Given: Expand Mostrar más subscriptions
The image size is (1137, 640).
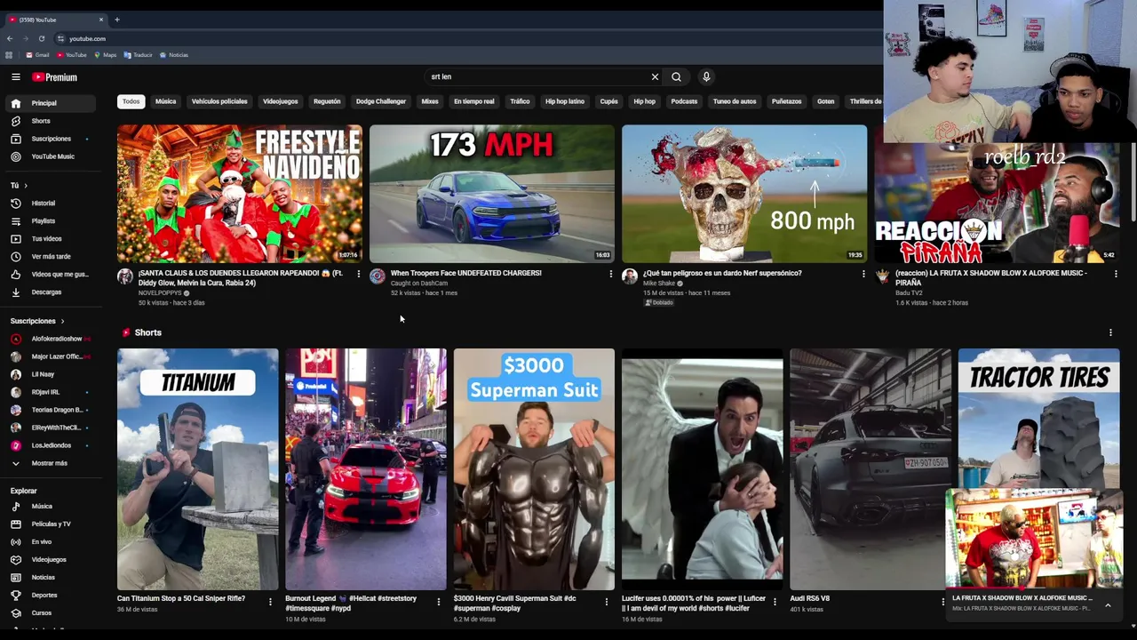Looking at the screenshot, I should (x=50, y=463).
